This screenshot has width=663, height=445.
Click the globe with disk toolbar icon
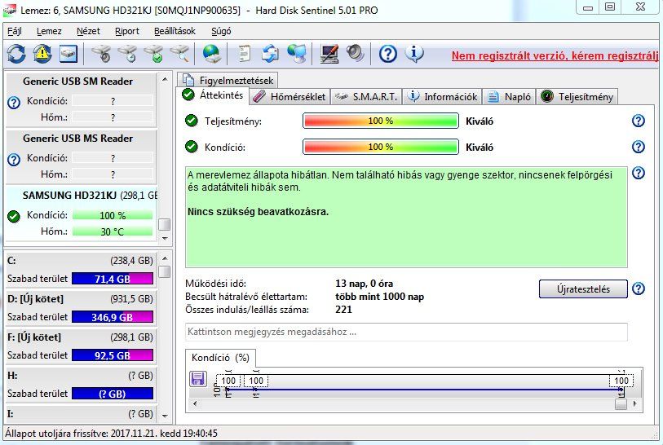coord(211,54)
